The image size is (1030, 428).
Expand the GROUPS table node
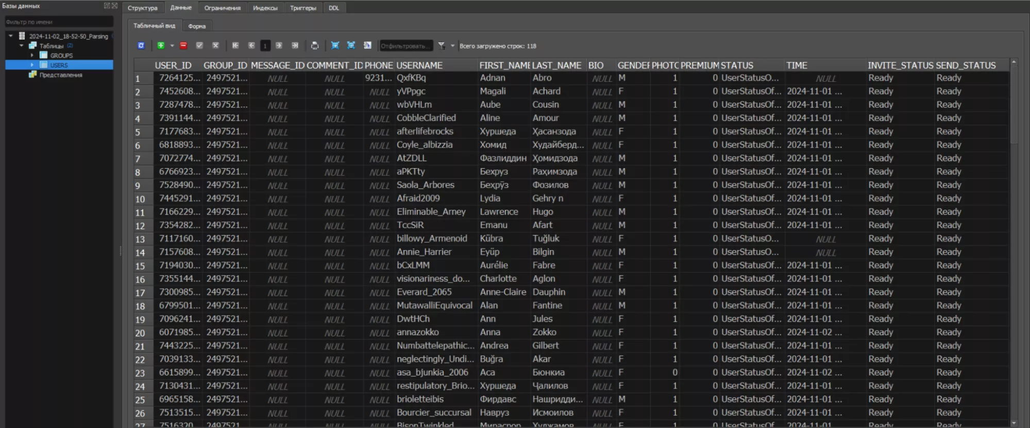pyautogui.click(x=32, y=55)
